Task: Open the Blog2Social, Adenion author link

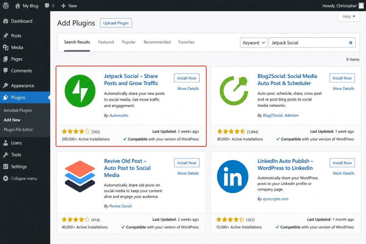Action: (x=281, y=116)
